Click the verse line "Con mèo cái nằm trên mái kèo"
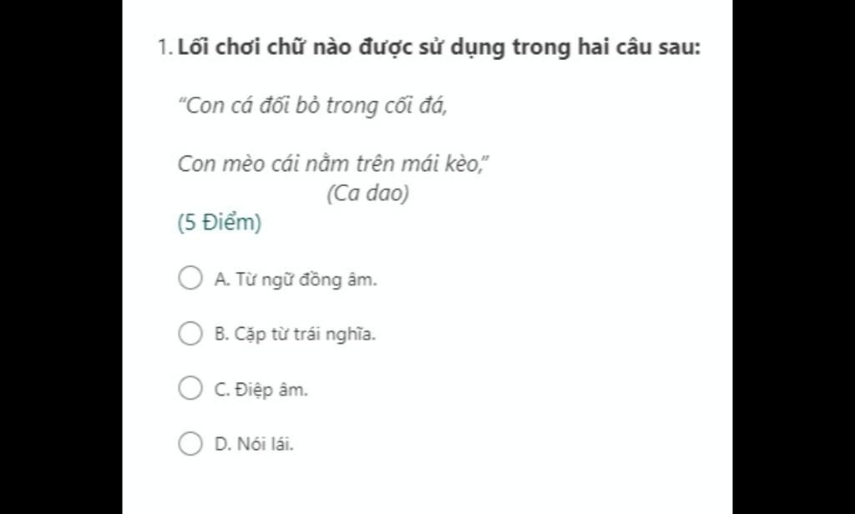This screenshot has height=514, width=855. pyautogui.click(x=332, y=164)
